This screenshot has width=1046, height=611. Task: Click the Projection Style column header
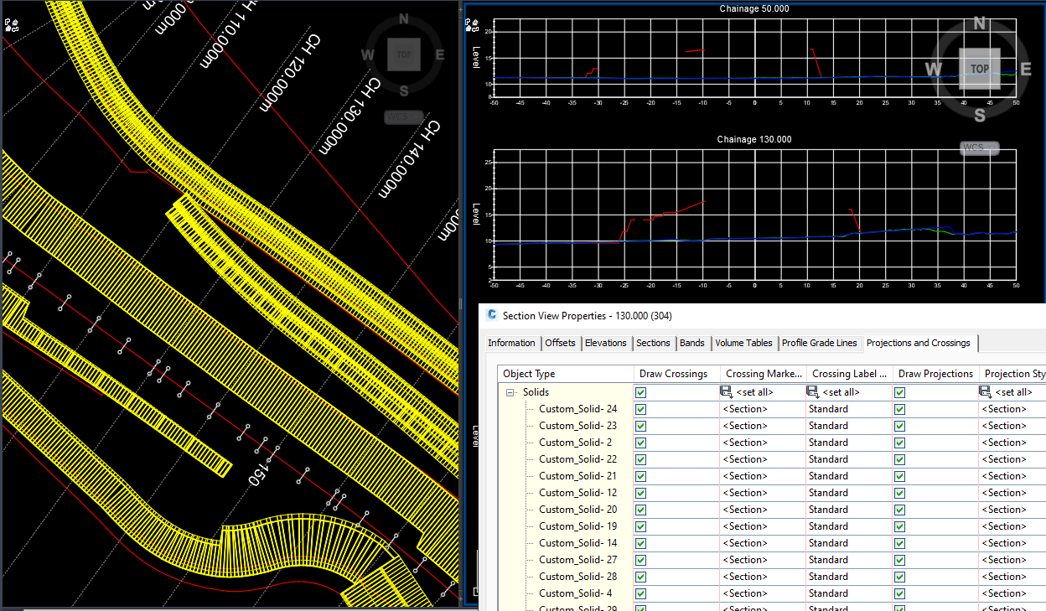click(1012, 374)
